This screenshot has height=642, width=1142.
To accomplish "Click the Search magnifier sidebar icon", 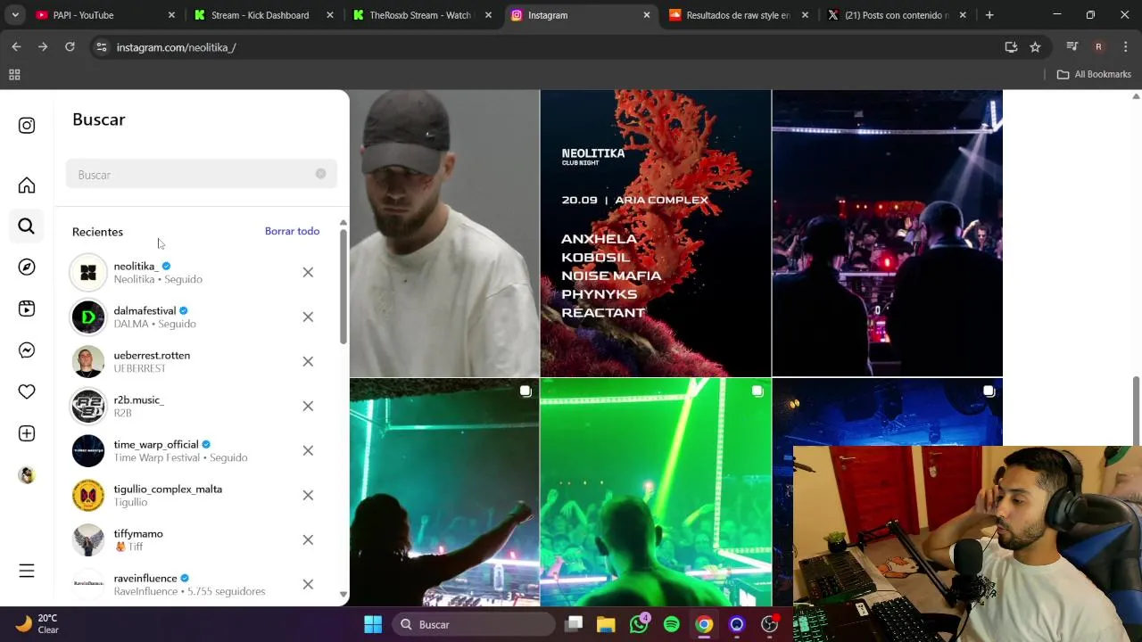I will pos(27,226).
